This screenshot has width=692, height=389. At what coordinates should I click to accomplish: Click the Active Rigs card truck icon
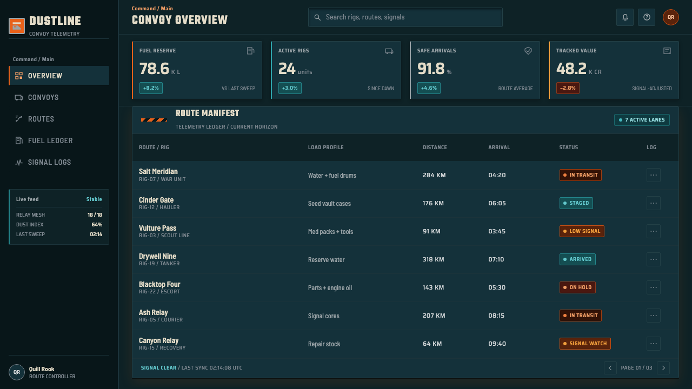pyautogui.click(x=389, y=51)
